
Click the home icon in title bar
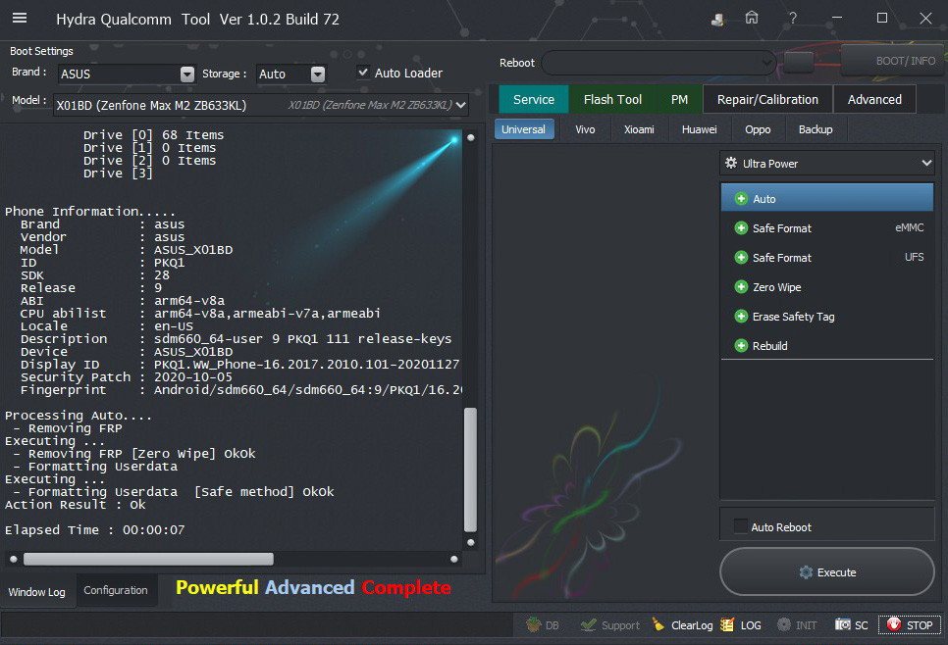click(x=752, y=19)
